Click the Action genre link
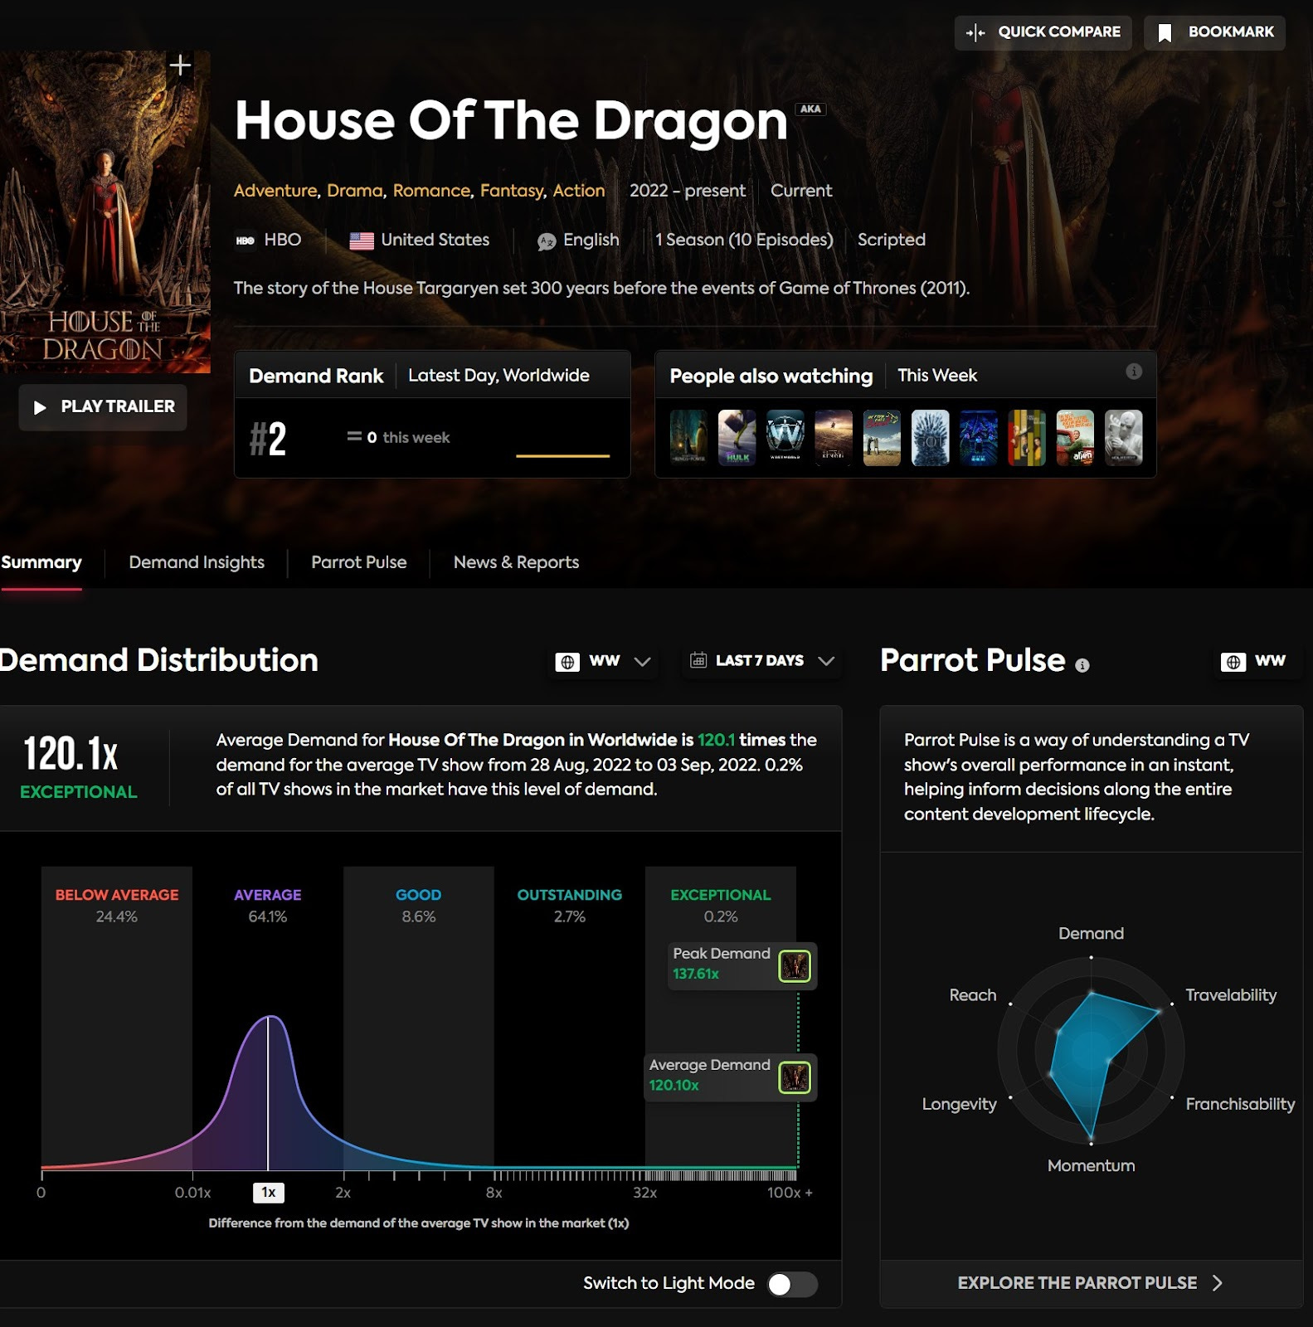Viewport: 1313px width, 1327px height. point(579,191)
